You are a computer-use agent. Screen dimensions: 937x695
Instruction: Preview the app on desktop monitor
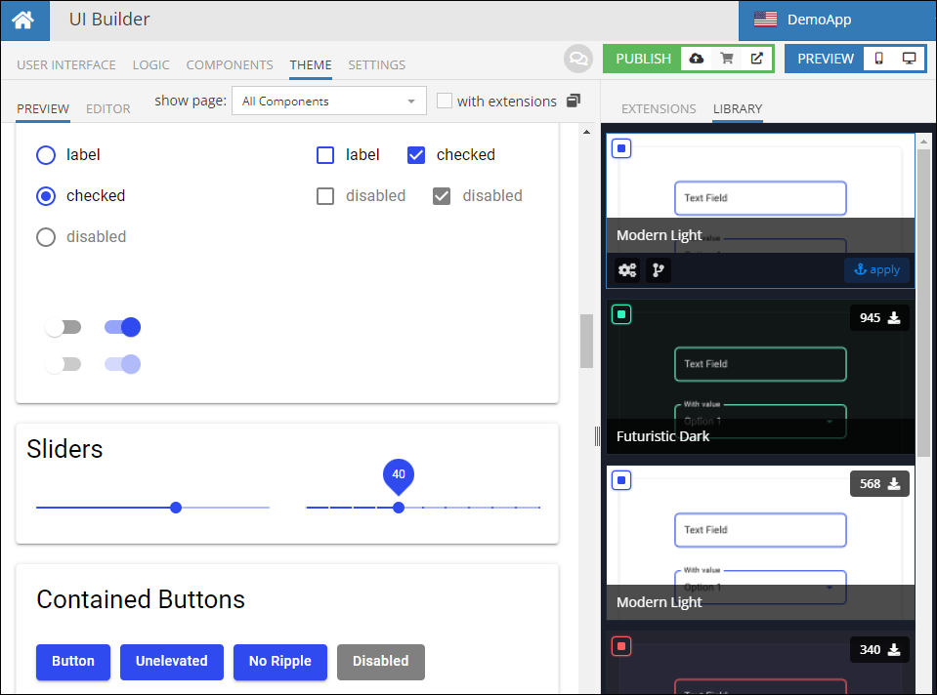(909, 59)
